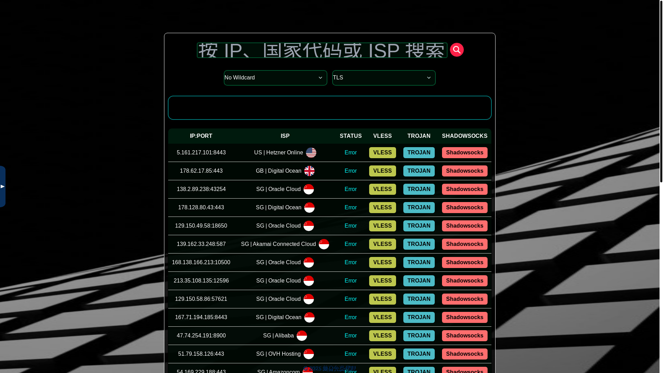
Task: Click the 47.74.254.191:8900 address cell
Action: point(201,336)
